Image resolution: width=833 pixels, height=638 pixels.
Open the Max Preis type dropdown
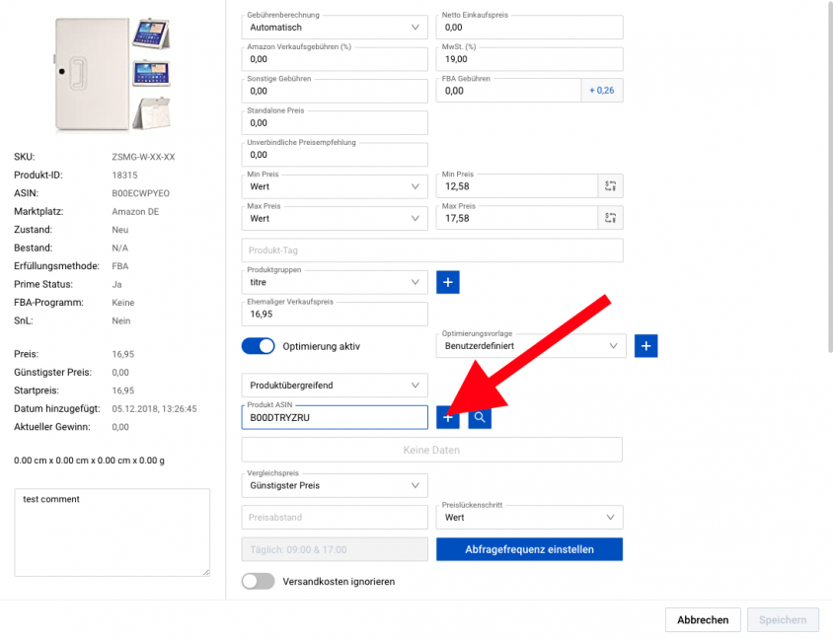[335, 218]
